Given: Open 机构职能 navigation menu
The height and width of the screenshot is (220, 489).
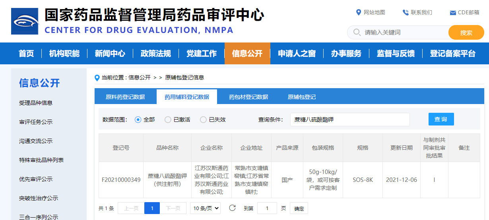Looking at the screenshot, I should [x=64, y=54].
